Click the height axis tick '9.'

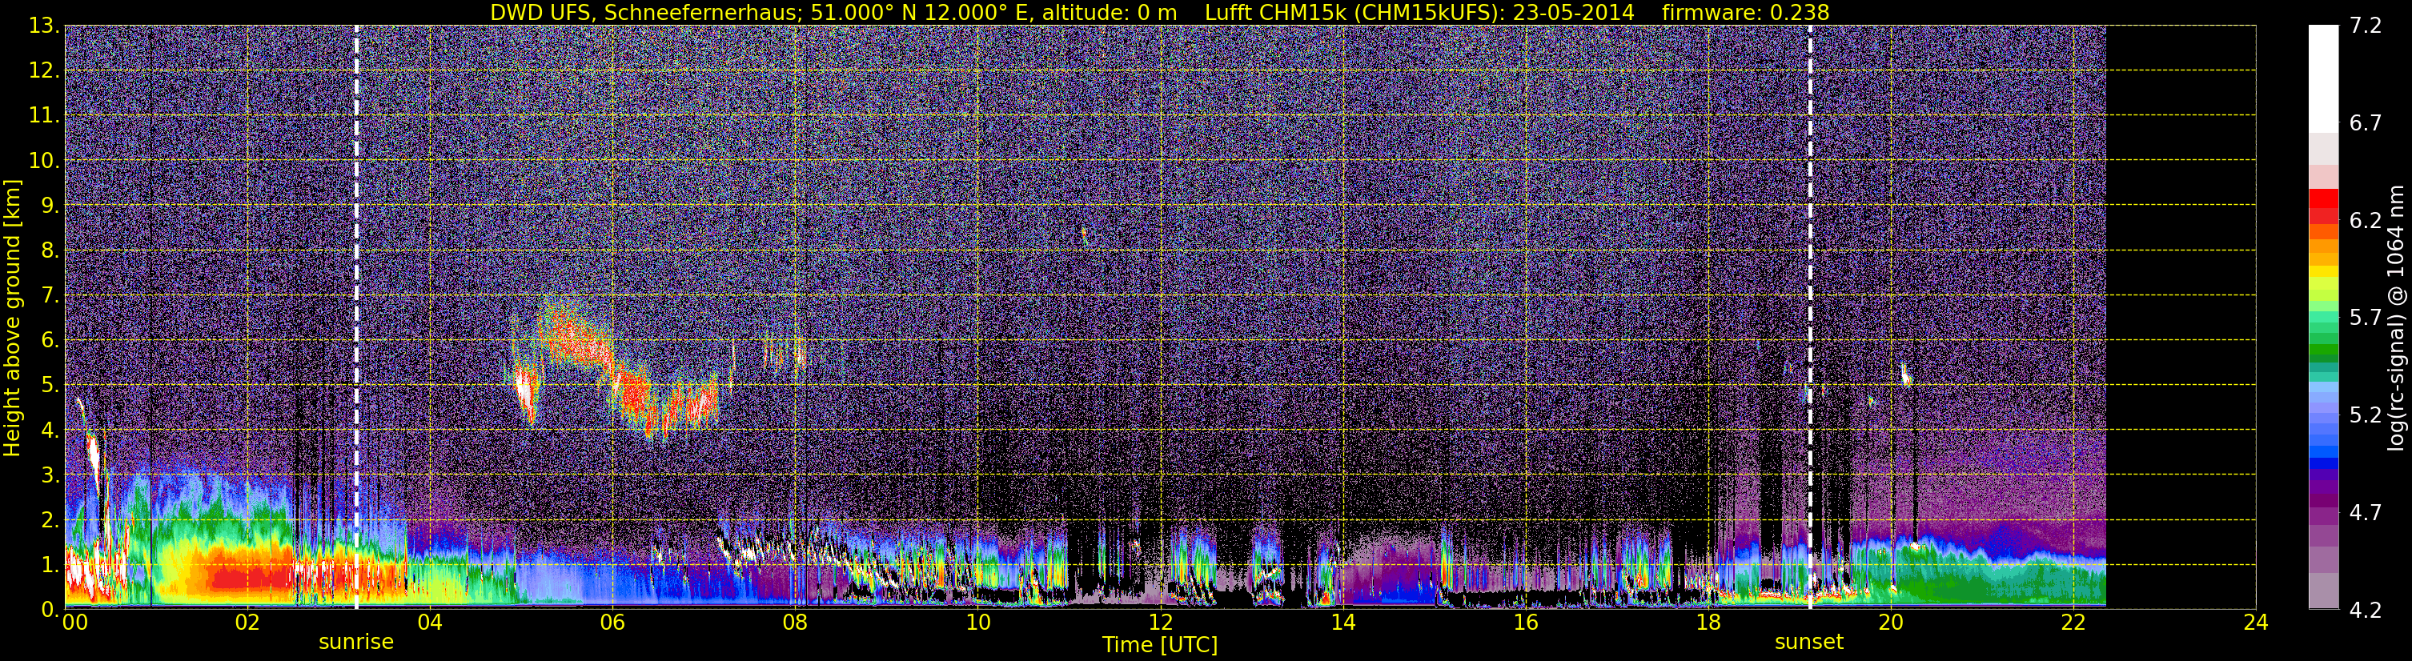tap(49, 206)
